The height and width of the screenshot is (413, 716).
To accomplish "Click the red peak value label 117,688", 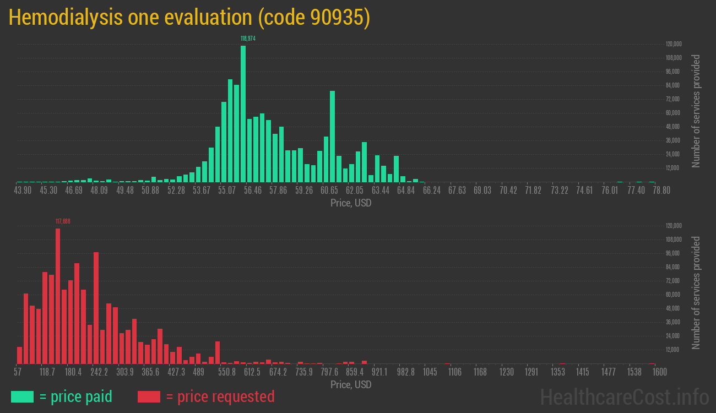I will pos(63,221).
